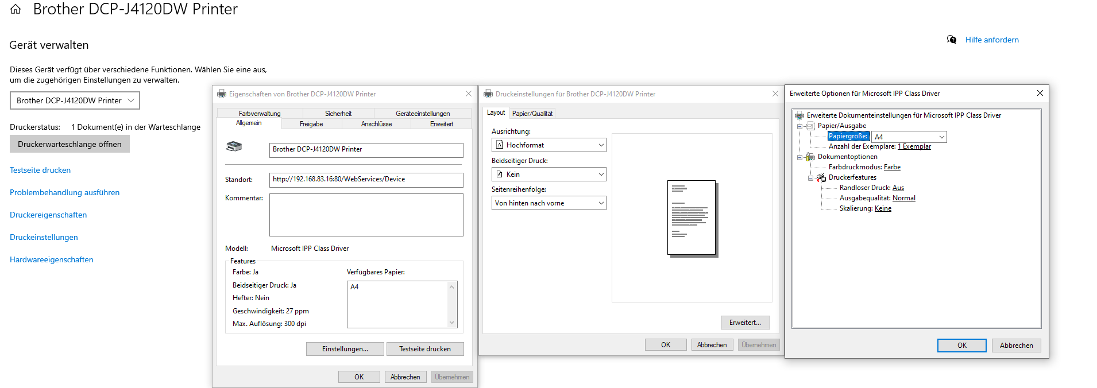Click the Druckerfeatures node icon
The width and height of the screenshot is (1097, 388).
[x=821, y=177]
